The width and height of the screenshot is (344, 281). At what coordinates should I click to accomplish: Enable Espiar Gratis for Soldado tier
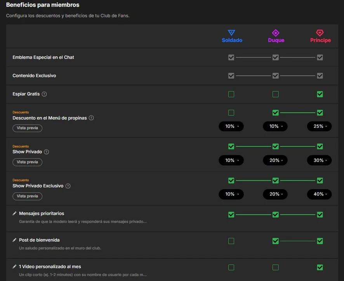[x=231, y=94]
